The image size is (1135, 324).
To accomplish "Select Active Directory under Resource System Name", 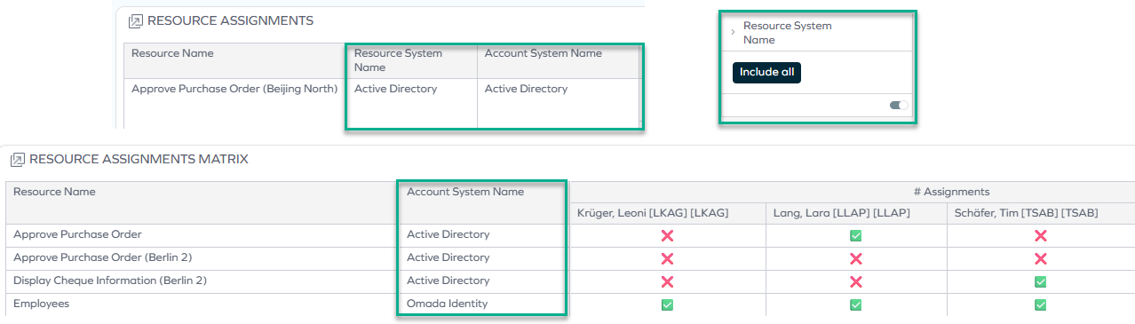I will (396, 89).
